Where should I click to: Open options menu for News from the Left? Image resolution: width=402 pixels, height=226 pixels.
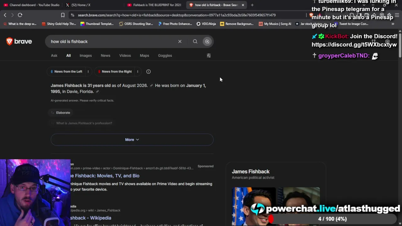88,72
